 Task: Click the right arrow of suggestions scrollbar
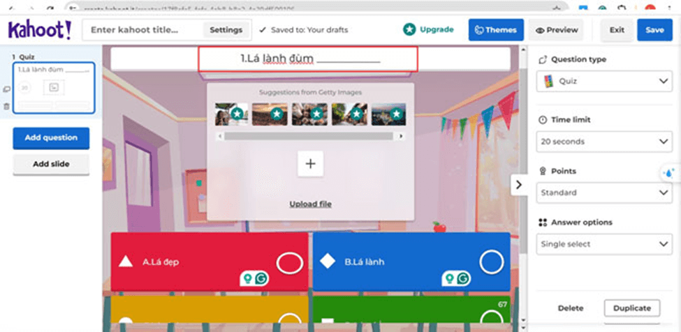tap(400, 136)
